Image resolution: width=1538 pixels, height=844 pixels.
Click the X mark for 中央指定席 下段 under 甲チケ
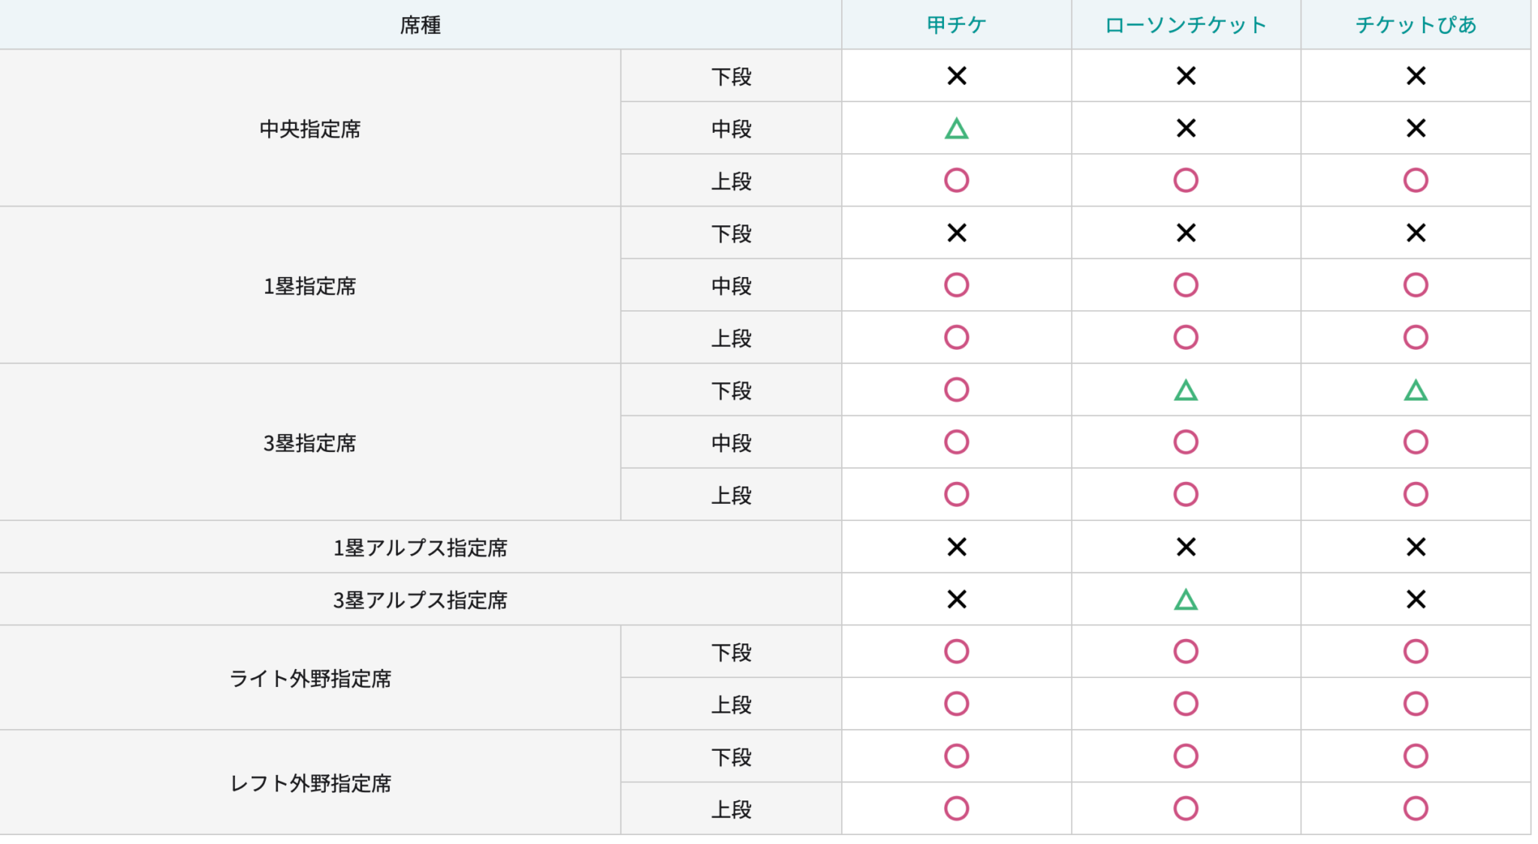956,76
